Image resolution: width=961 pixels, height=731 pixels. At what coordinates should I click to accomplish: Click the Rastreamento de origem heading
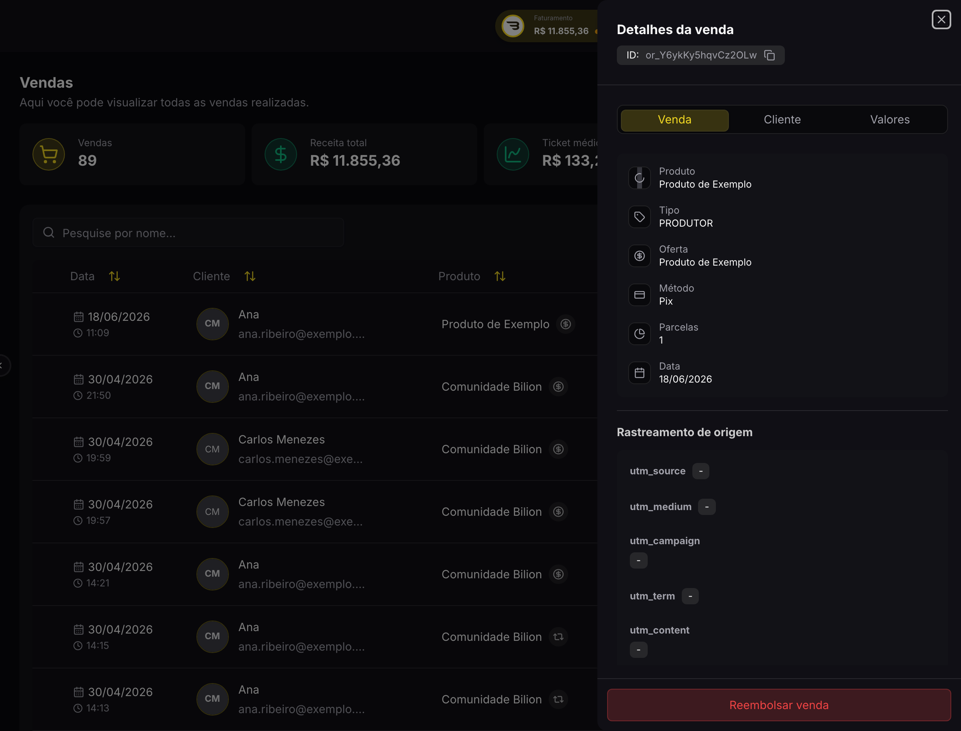coord(685,432)
